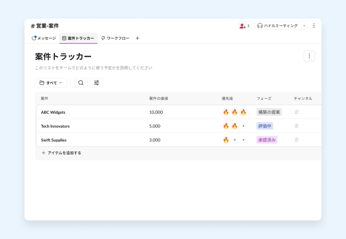Expand the すべて view dropdown
Viewport: 346px width, 239px height.
[x=51, y=83]
